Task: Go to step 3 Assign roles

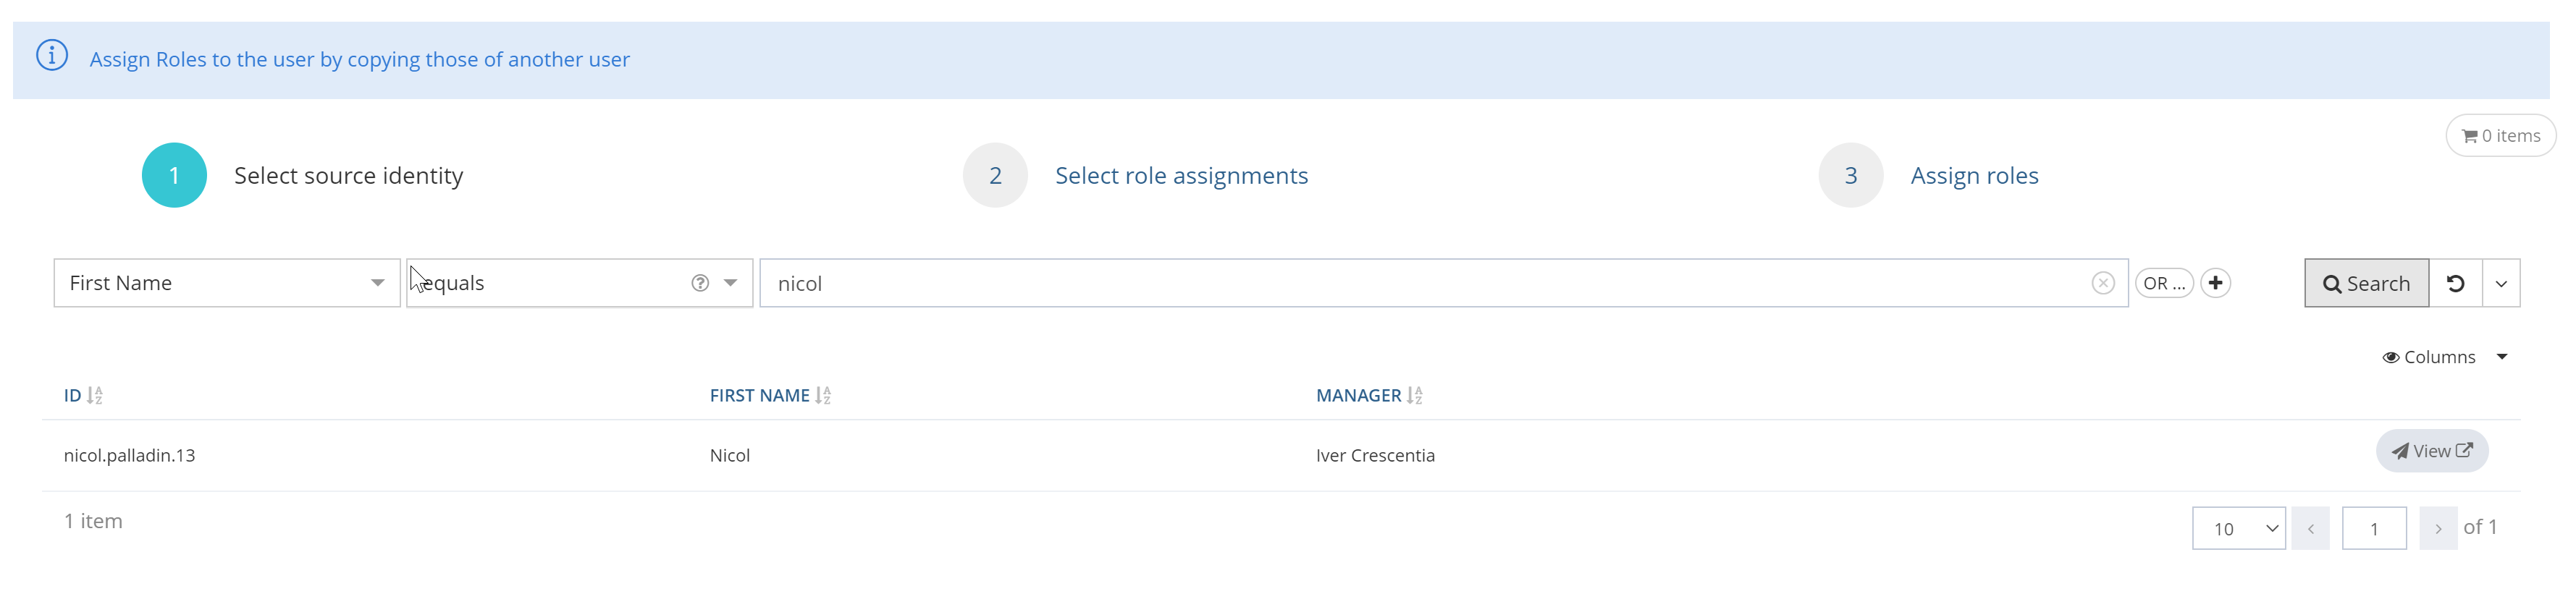Action: click(x=1973, y=176)
